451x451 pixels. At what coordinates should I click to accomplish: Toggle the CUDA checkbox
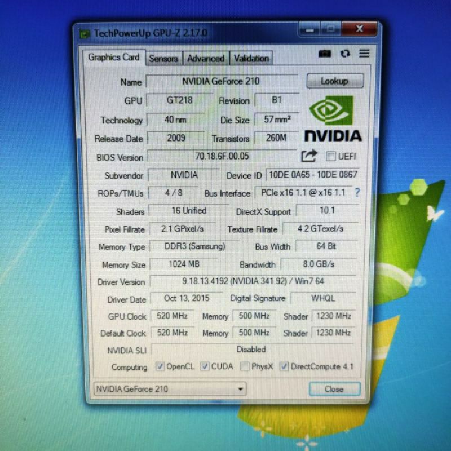[x=205, y=366]
